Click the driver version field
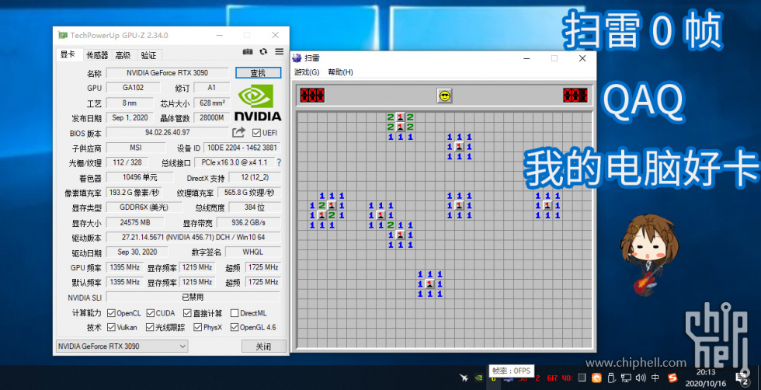Screen dimensions: 761x390 click(x=193, y=238)
